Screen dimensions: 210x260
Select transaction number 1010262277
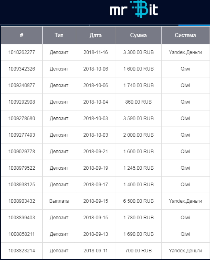[x=22, y=52]
